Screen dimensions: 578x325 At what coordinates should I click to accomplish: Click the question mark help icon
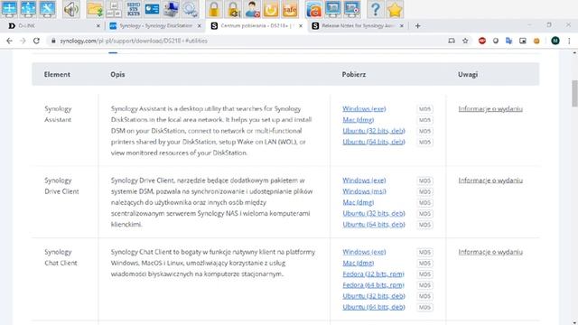pos(376,9)
